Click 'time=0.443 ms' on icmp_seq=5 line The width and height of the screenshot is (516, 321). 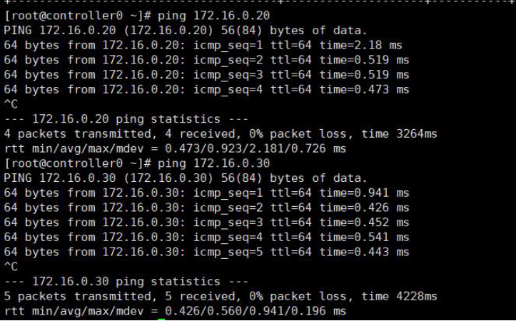point(364,252)
